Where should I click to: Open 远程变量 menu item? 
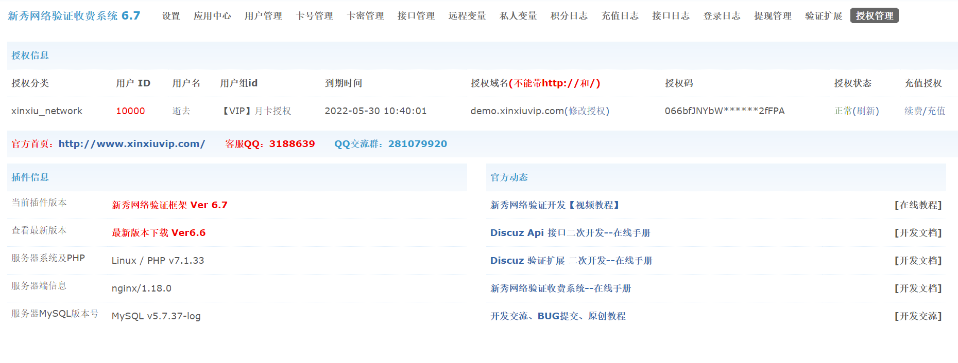[x=467, y=16]
